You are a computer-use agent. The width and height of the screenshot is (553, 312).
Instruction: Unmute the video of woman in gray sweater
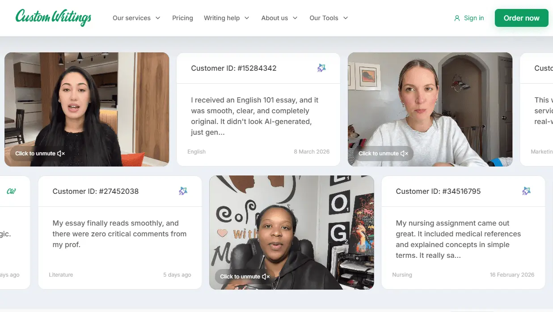(x=383, y=154)
